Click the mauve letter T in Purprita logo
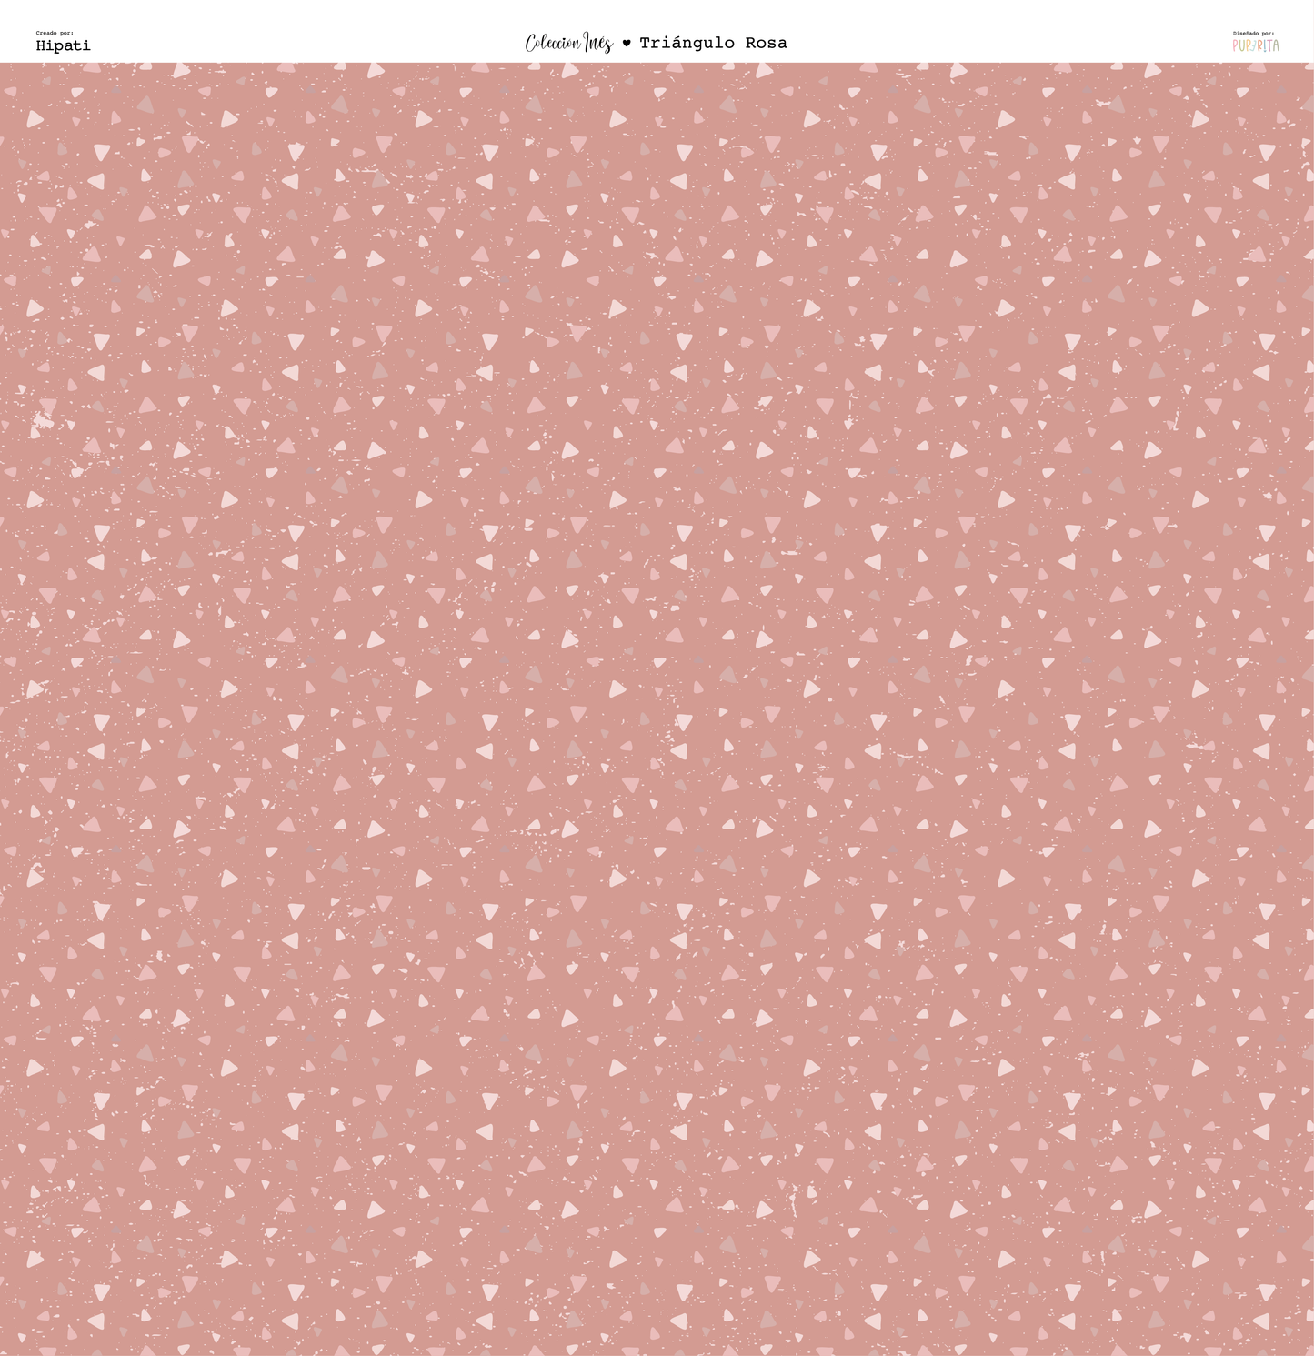1314x1356 pixels. point(1269,45)
